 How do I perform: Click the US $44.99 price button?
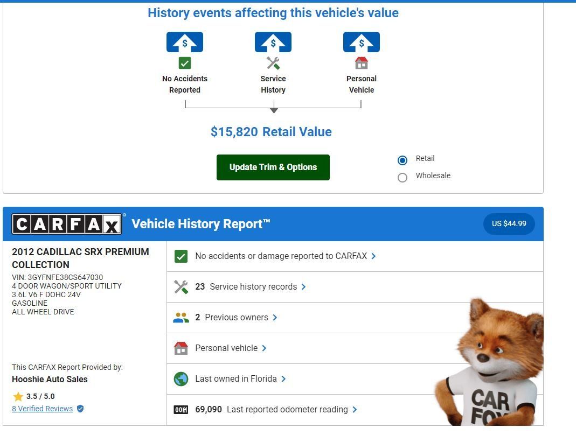coord(509,223)
